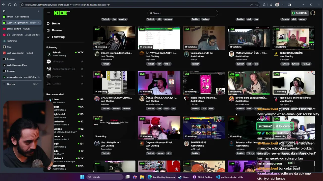323x181 pixels.
Task: Open read aloud icon in address bar
Action: tap(251, 5)
